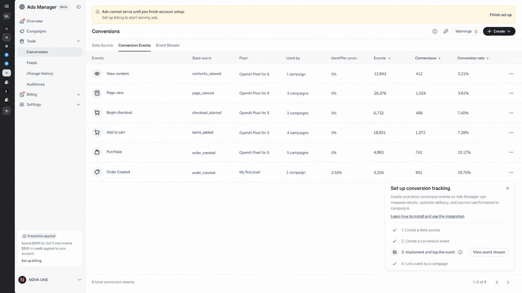This screenshot has height=293, width=522.
Task: Close the Set up conversion tracking panel
Action: tap(507, 188)
